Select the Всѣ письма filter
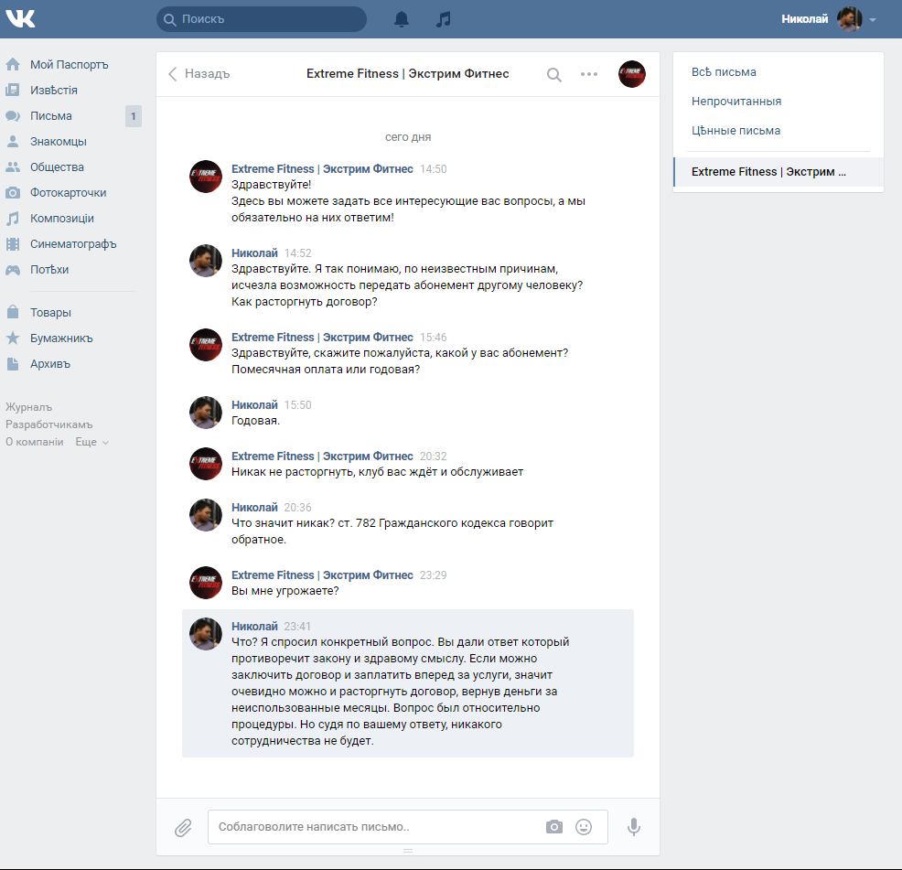The image size is (902, 870). tap(724, 72)
